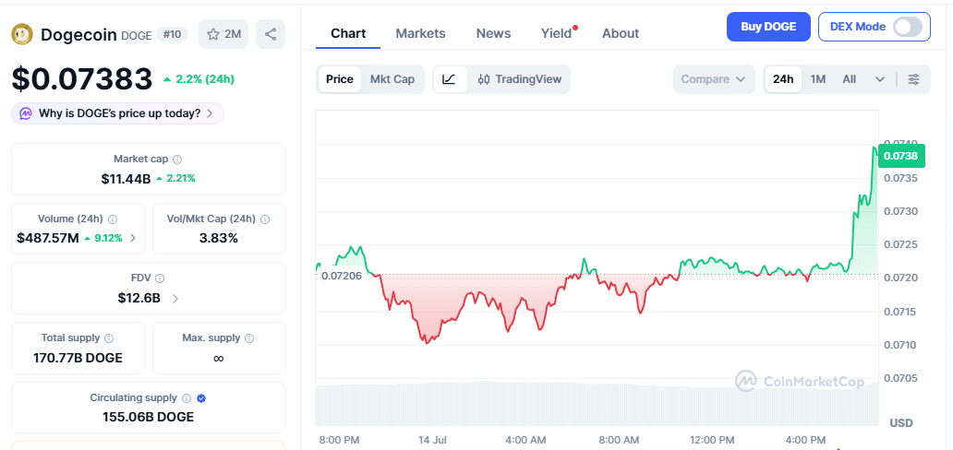
Task: Select the line chart icon
Action: (x=450, y=79)
